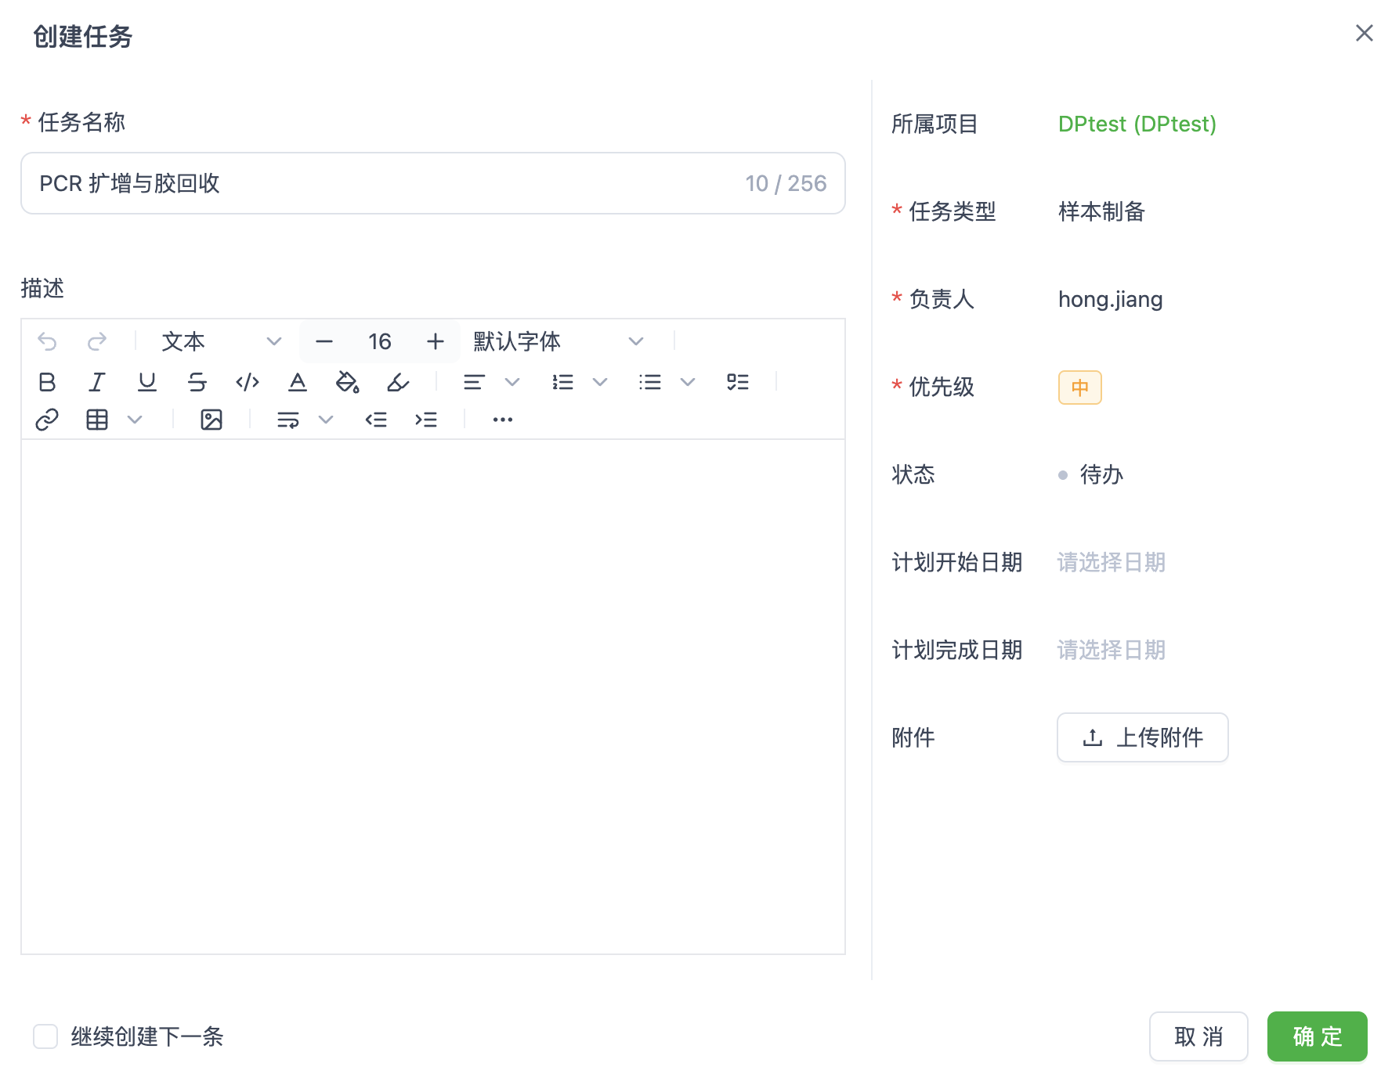The height and width of the screenshot is (1085, 1399).
Task: Insert a code block
Action: [x=247, y=383]
